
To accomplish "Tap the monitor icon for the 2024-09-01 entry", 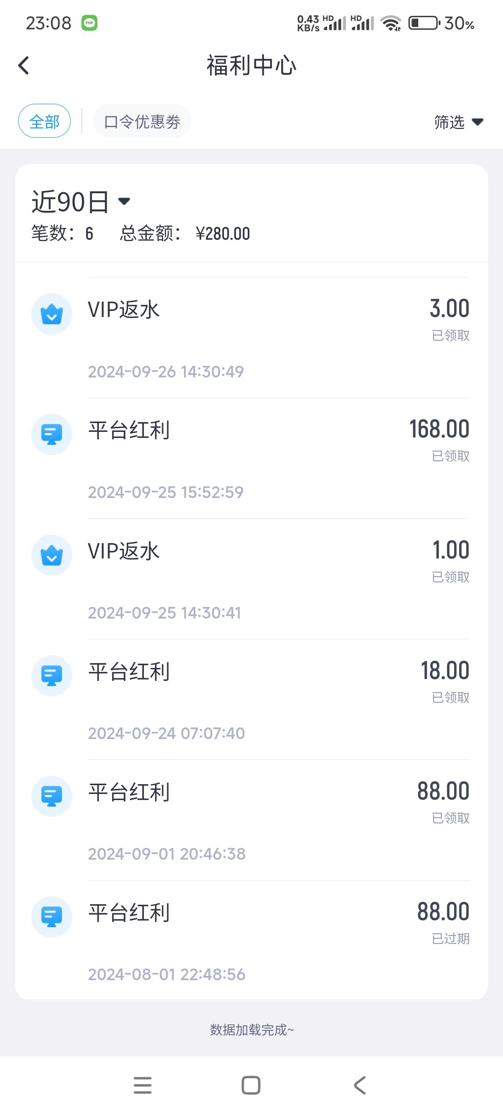I will click(52, 796).
